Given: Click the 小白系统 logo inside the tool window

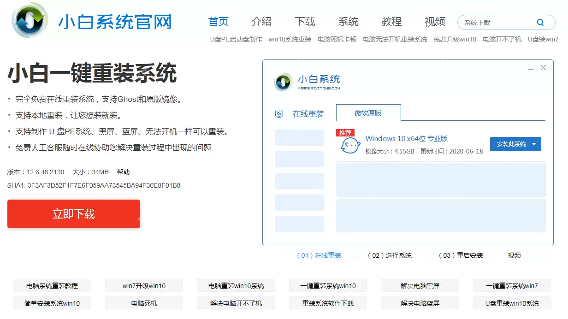Looking at the screenshot, I should pos(308,82).
